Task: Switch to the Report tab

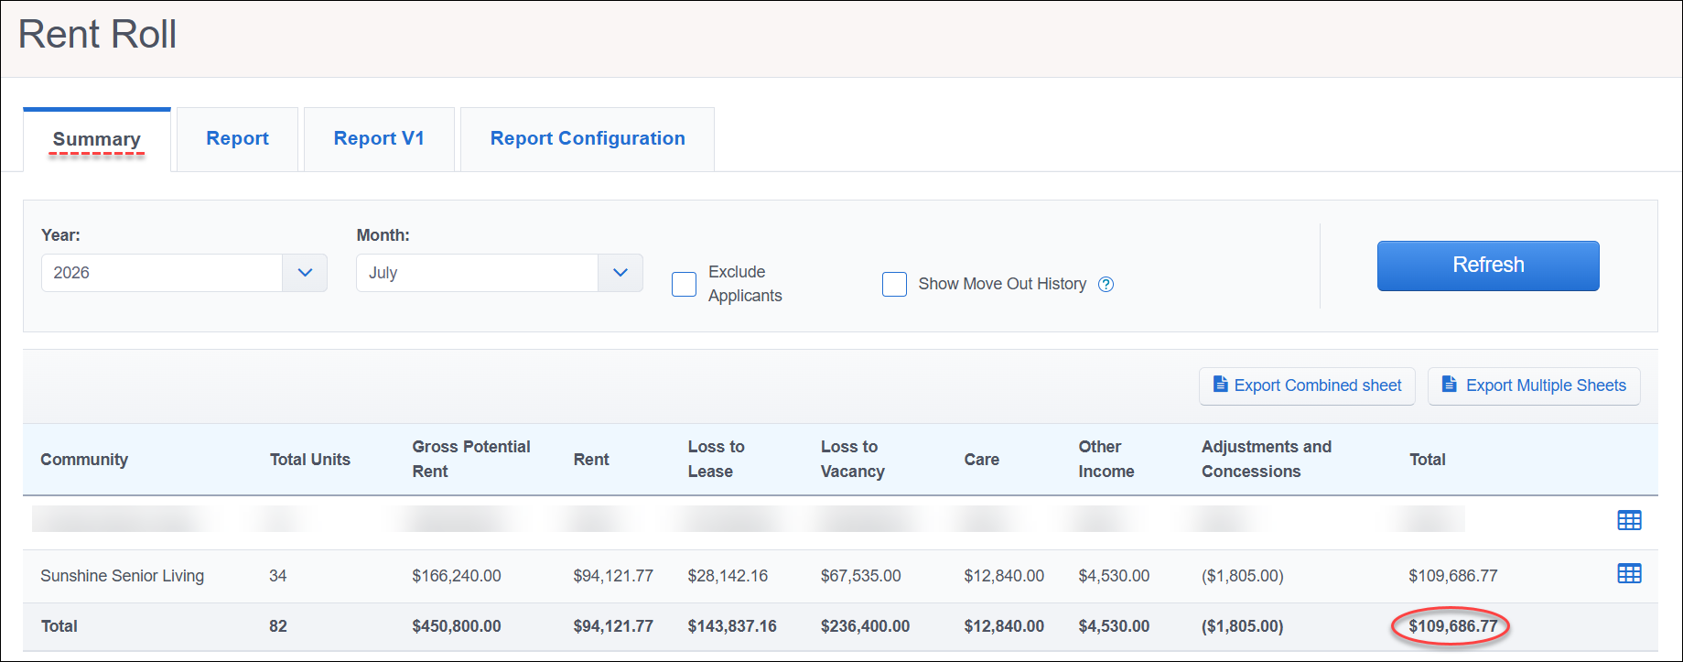Action: 237,139
